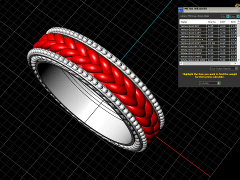Image resolution: width=240 pixels, height=180 pixels.
Task: Click the 6.60 DWT value cell
Action: coord(224,43)
